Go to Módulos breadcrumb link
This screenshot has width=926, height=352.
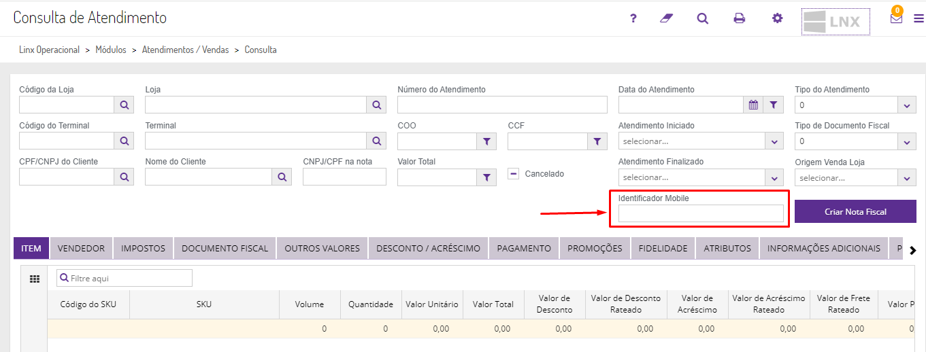point(111,50)
